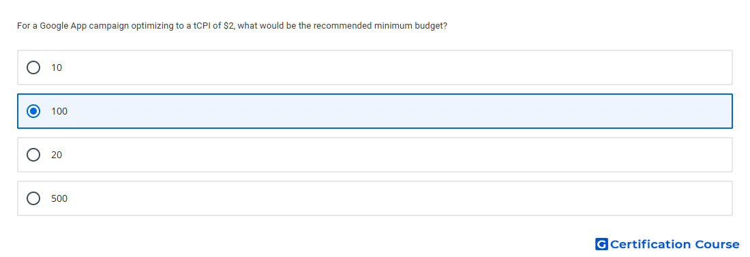Screen dimensions: 750x257
Task: Click the answer label text "100"
Action: coord(59,111)
